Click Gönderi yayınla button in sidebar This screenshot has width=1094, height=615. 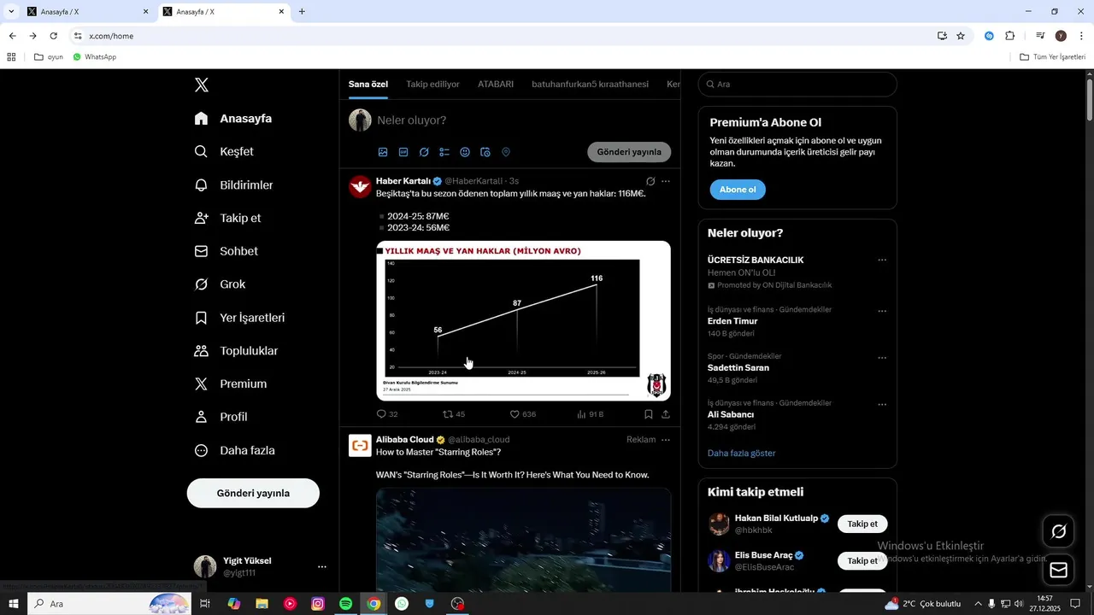click(253, 493)
